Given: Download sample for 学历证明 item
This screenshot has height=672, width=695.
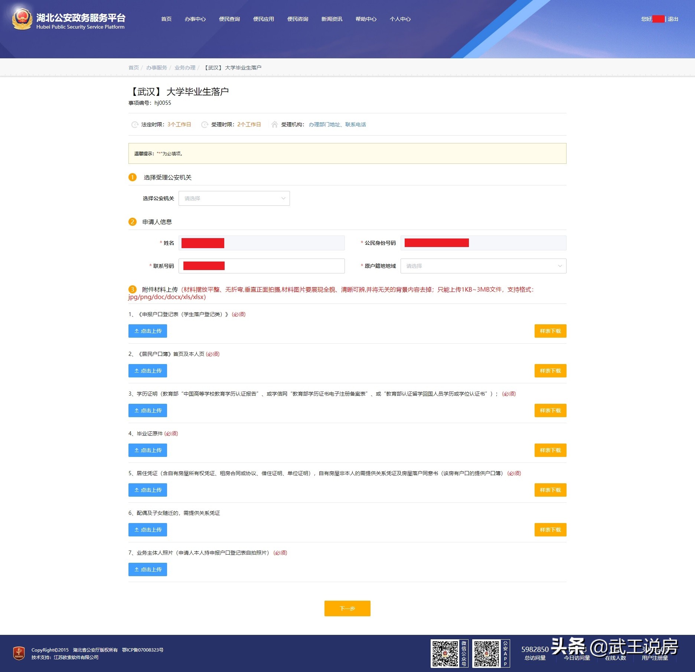Looking at the screenshot, I should [551, 410].
